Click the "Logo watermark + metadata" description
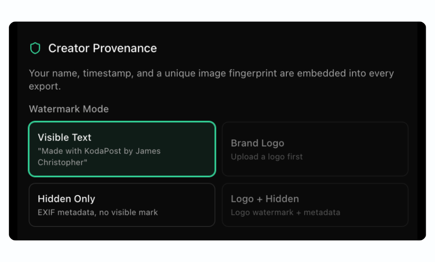Screen dimensions: 435x262 click(285, 212)
